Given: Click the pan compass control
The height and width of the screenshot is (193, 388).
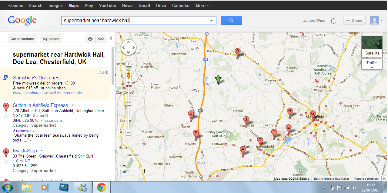Looking at the screenshot, I should (x=129, y=47).
